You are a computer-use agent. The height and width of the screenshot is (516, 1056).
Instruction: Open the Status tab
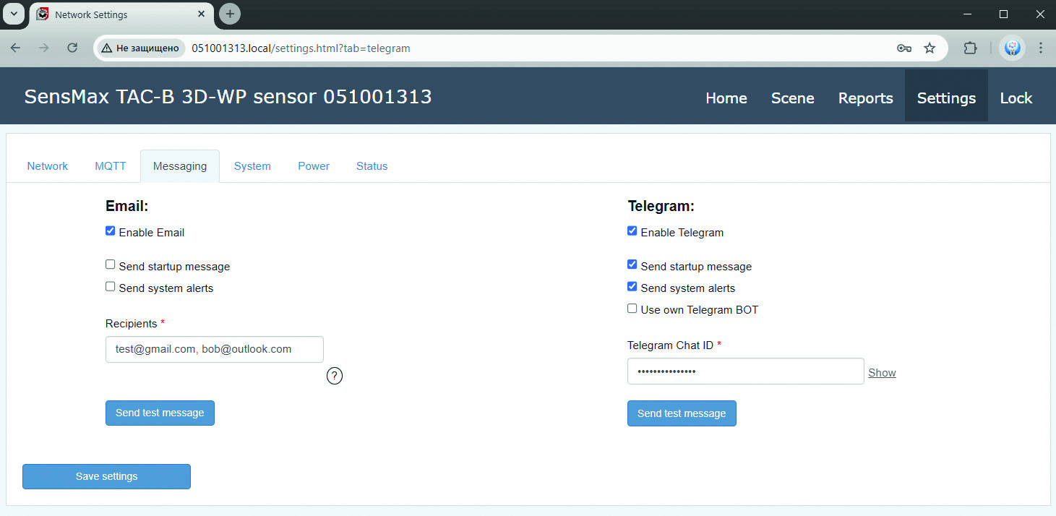tap(372, 166)
